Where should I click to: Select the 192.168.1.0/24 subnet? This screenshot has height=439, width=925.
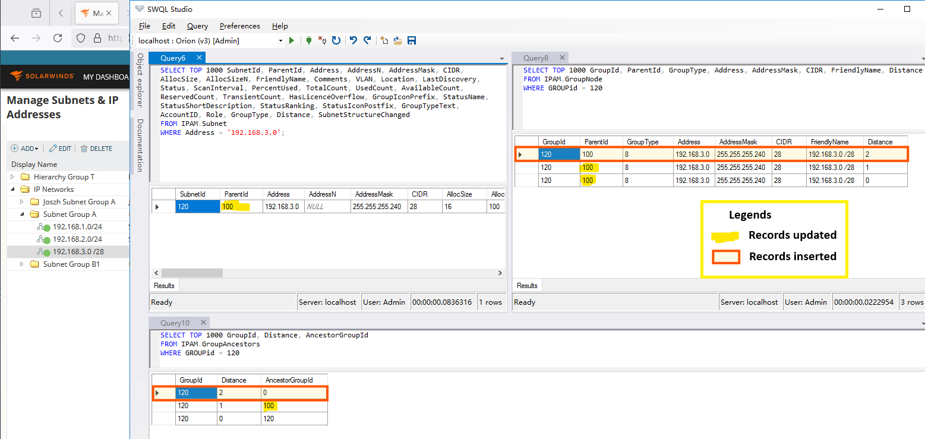pos(77,227)
